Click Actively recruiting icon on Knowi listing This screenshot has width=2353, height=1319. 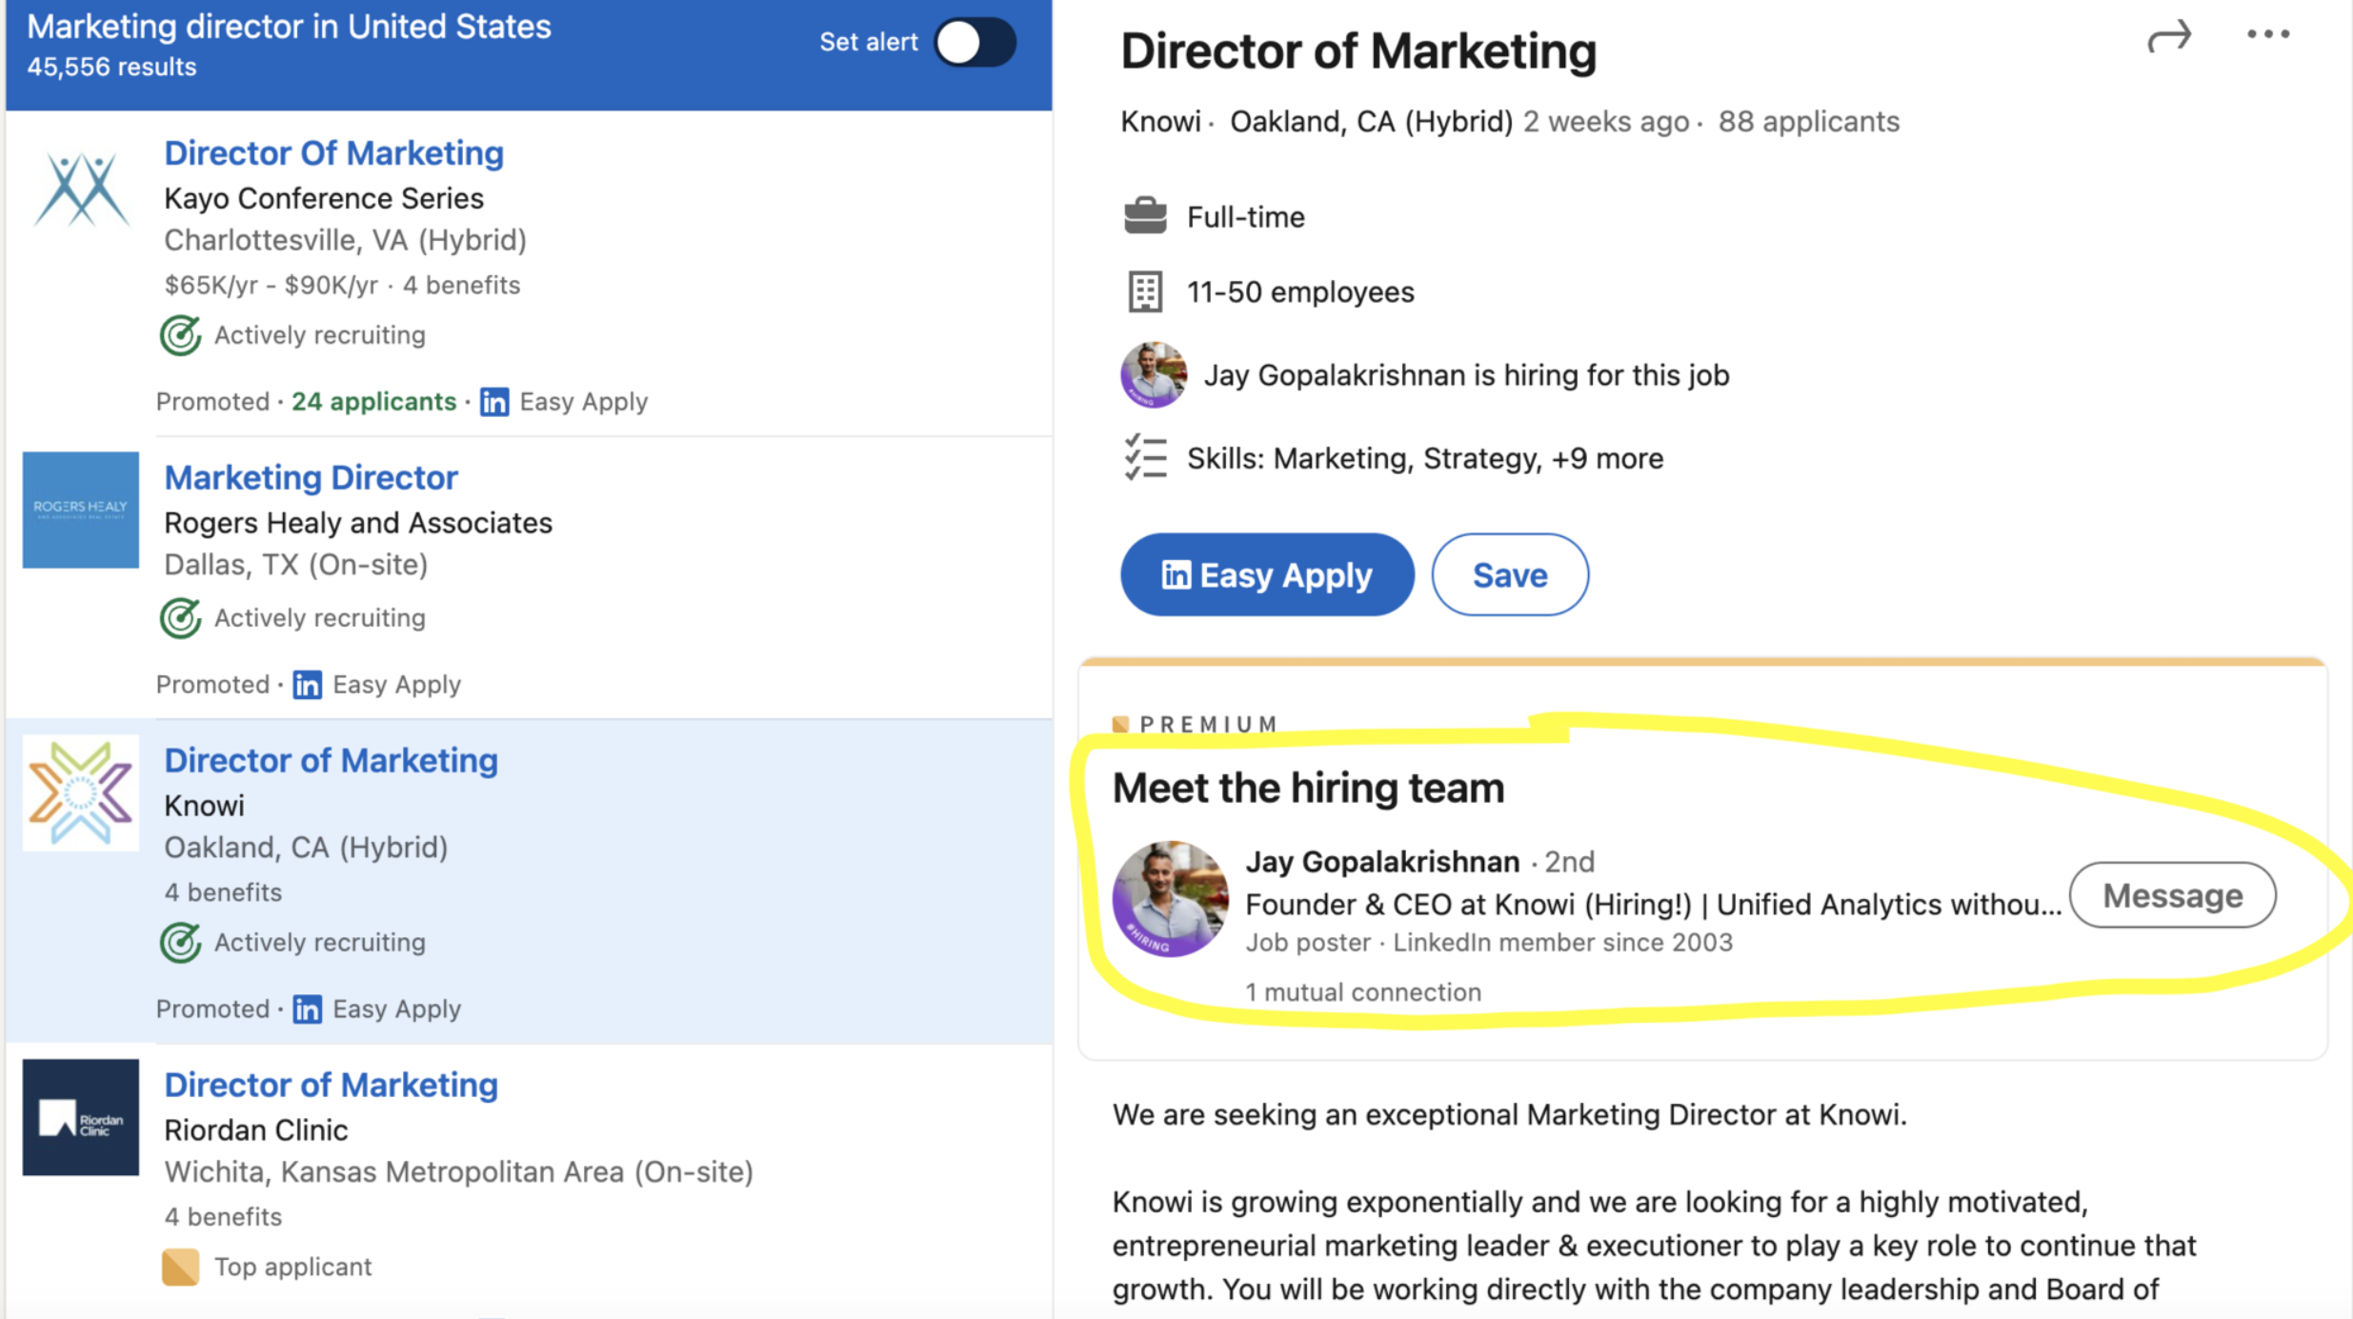tap(180, 943)
